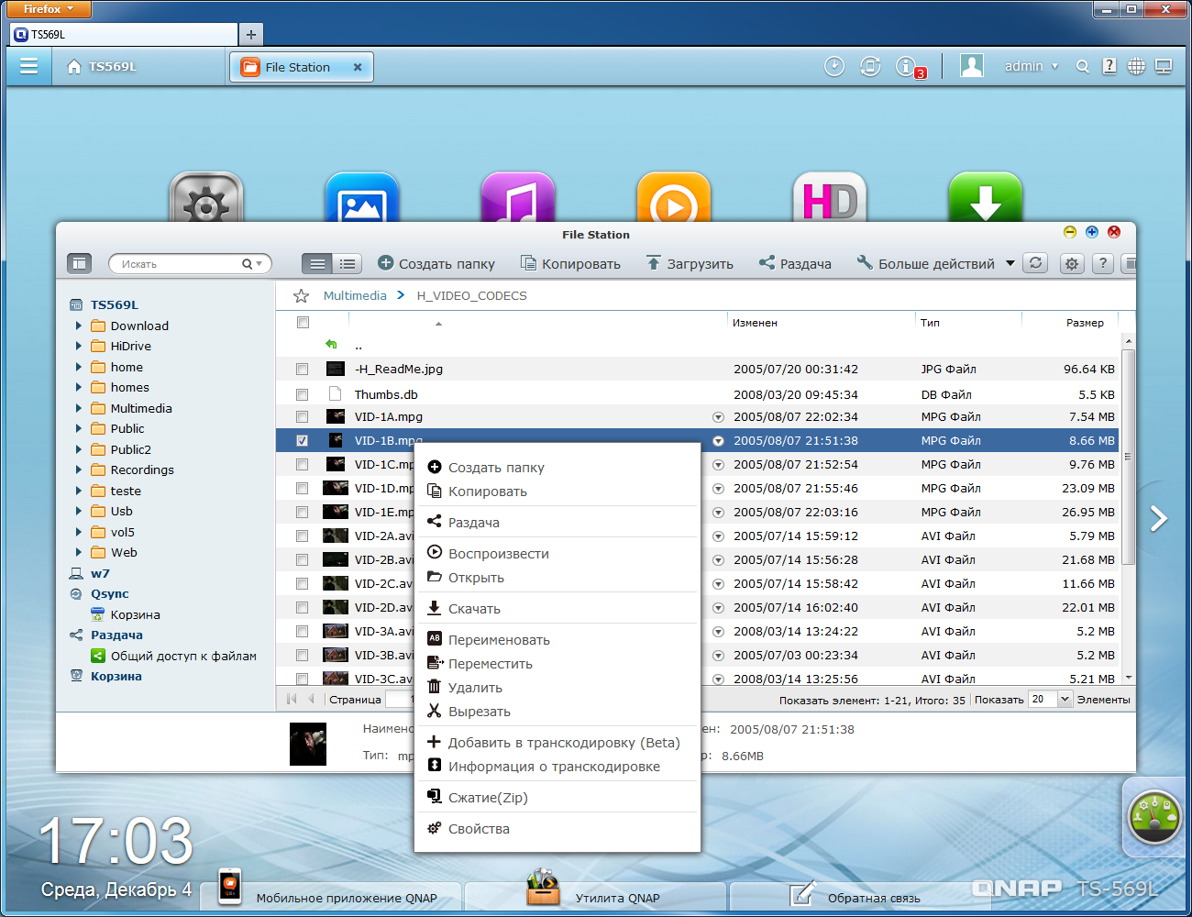Image resolution: width=1192 pixels, height=917 pixels.
Task: Uncheck the VID-1B.mpg checkbox
Action: tap(303, 441)
